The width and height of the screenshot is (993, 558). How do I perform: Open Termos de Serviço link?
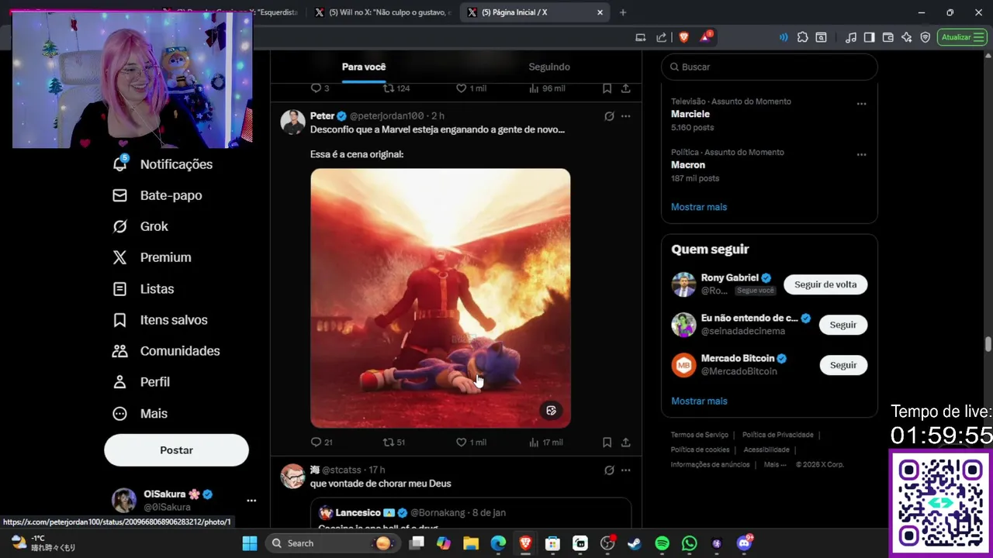click(x=700, y=435)
